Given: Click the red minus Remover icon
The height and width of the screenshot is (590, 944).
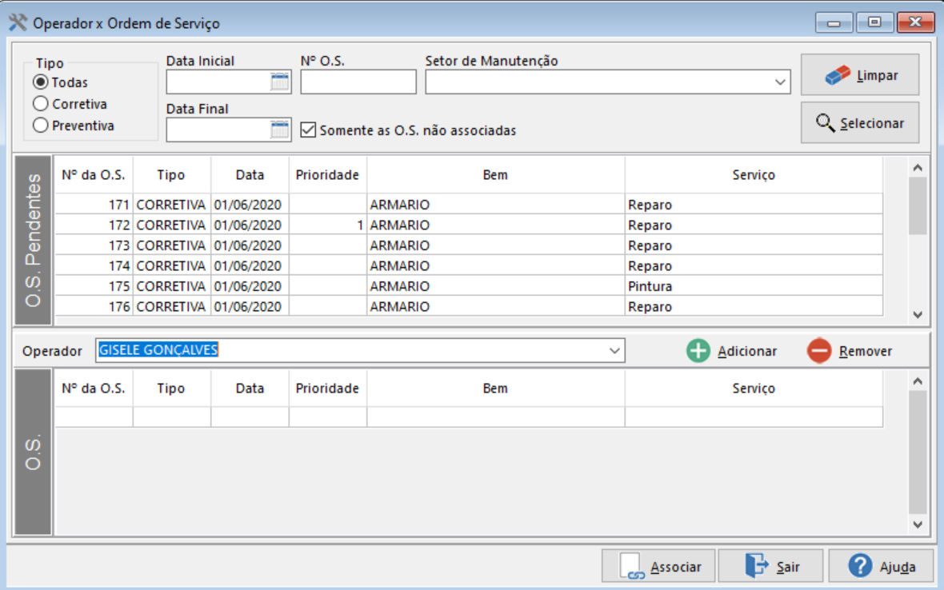Looking at the screenshot, I should coord(819,351).
